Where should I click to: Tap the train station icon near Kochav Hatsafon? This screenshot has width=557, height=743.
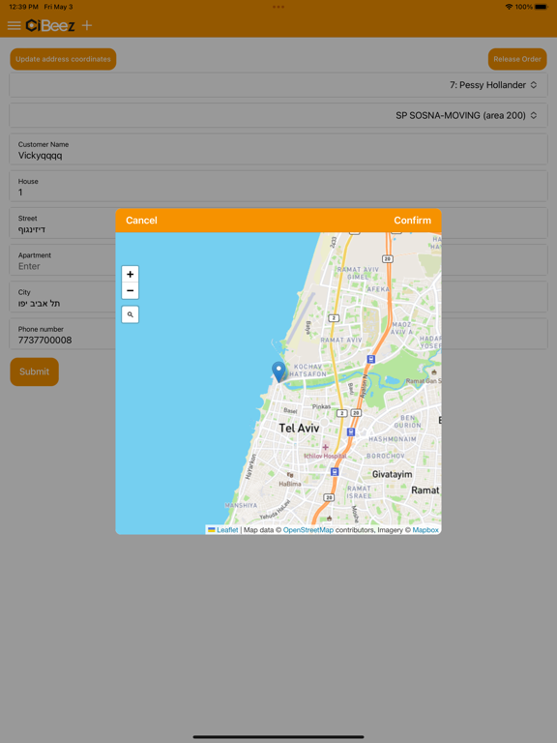(x=371, y=359)
